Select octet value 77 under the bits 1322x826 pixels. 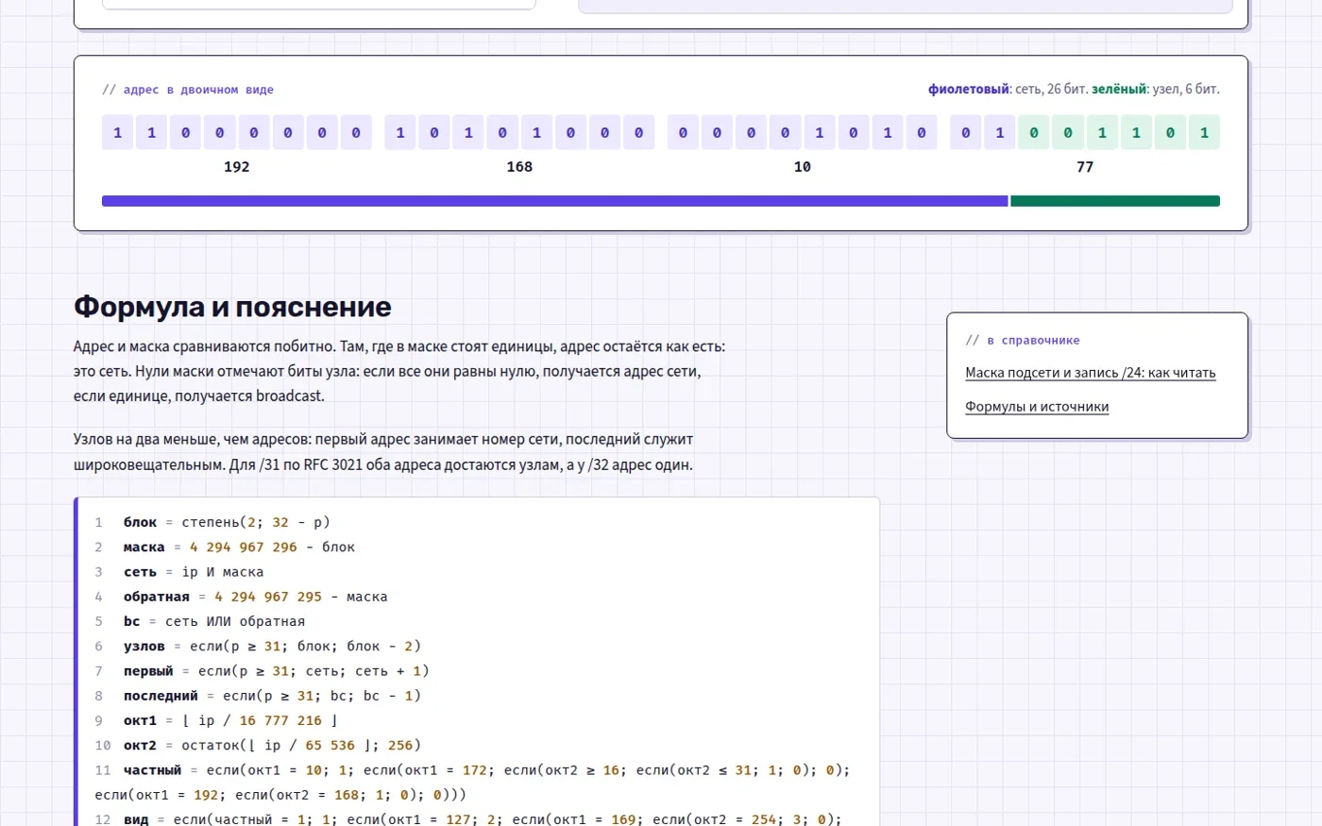tap(1085, 167)
